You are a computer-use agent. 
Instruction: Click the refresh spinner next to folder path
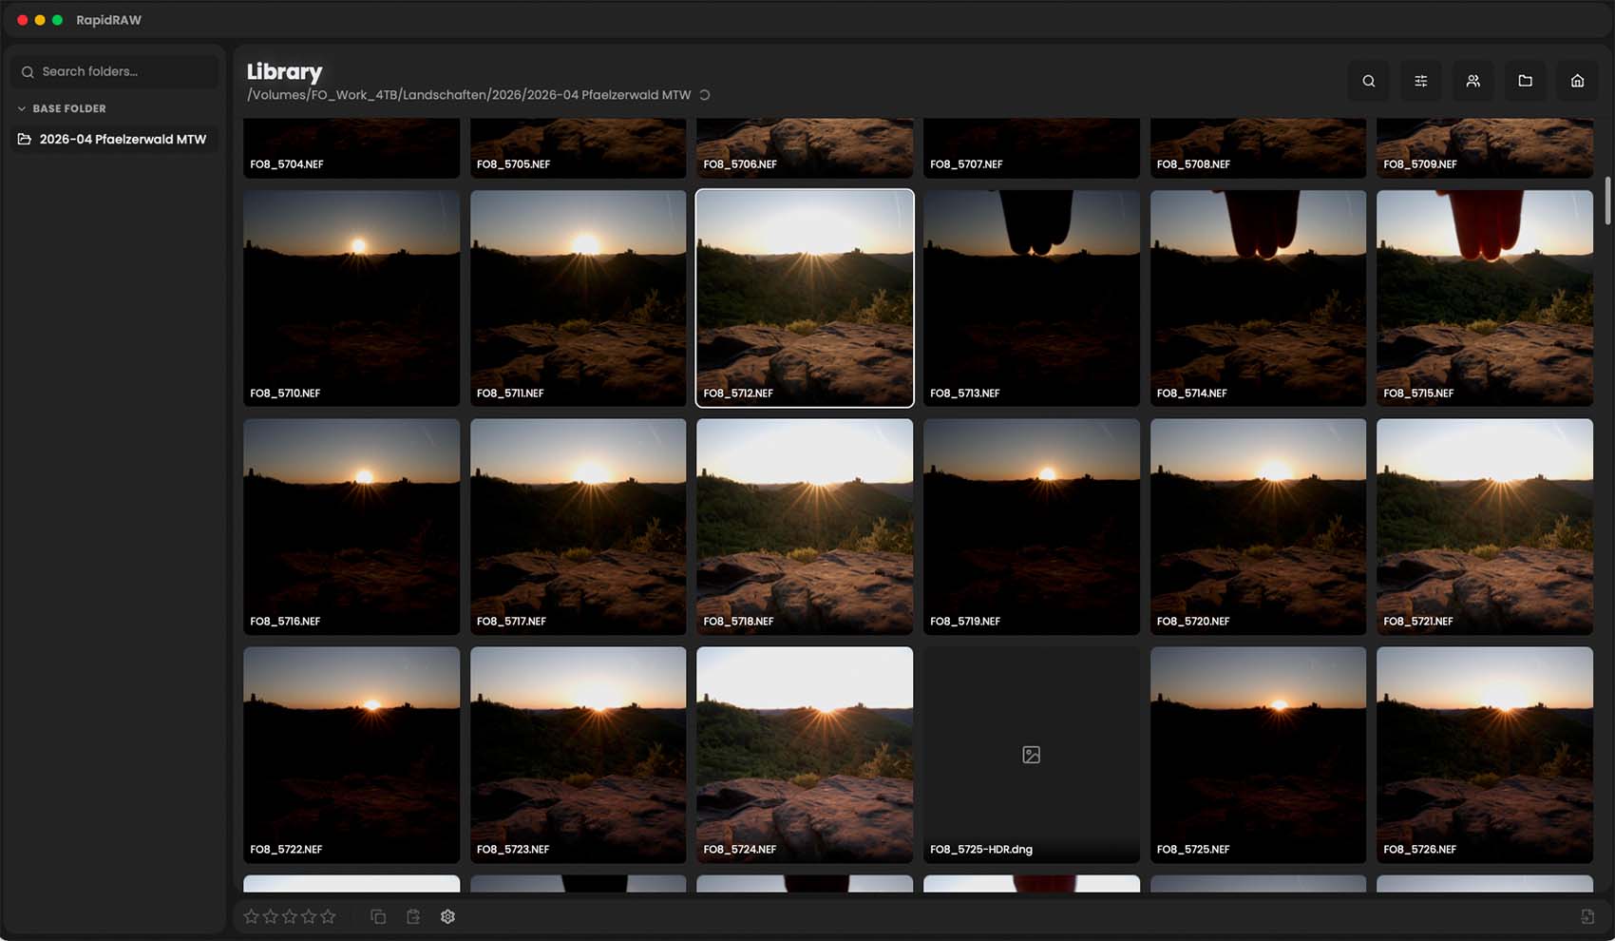[705, 95]
